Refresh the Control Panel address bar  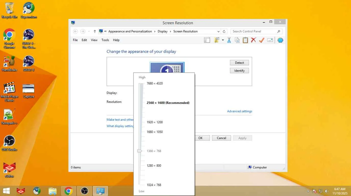tap(224, 31)
